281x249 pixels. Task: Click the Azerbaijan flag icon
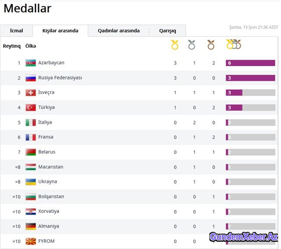click(x=31, y=63)
